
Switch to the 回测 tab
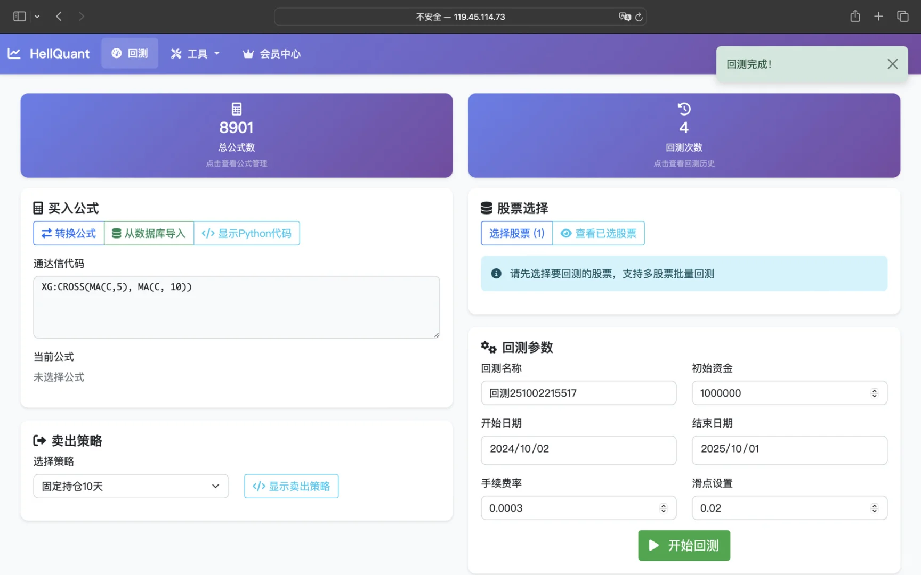(x=130, y=53)
